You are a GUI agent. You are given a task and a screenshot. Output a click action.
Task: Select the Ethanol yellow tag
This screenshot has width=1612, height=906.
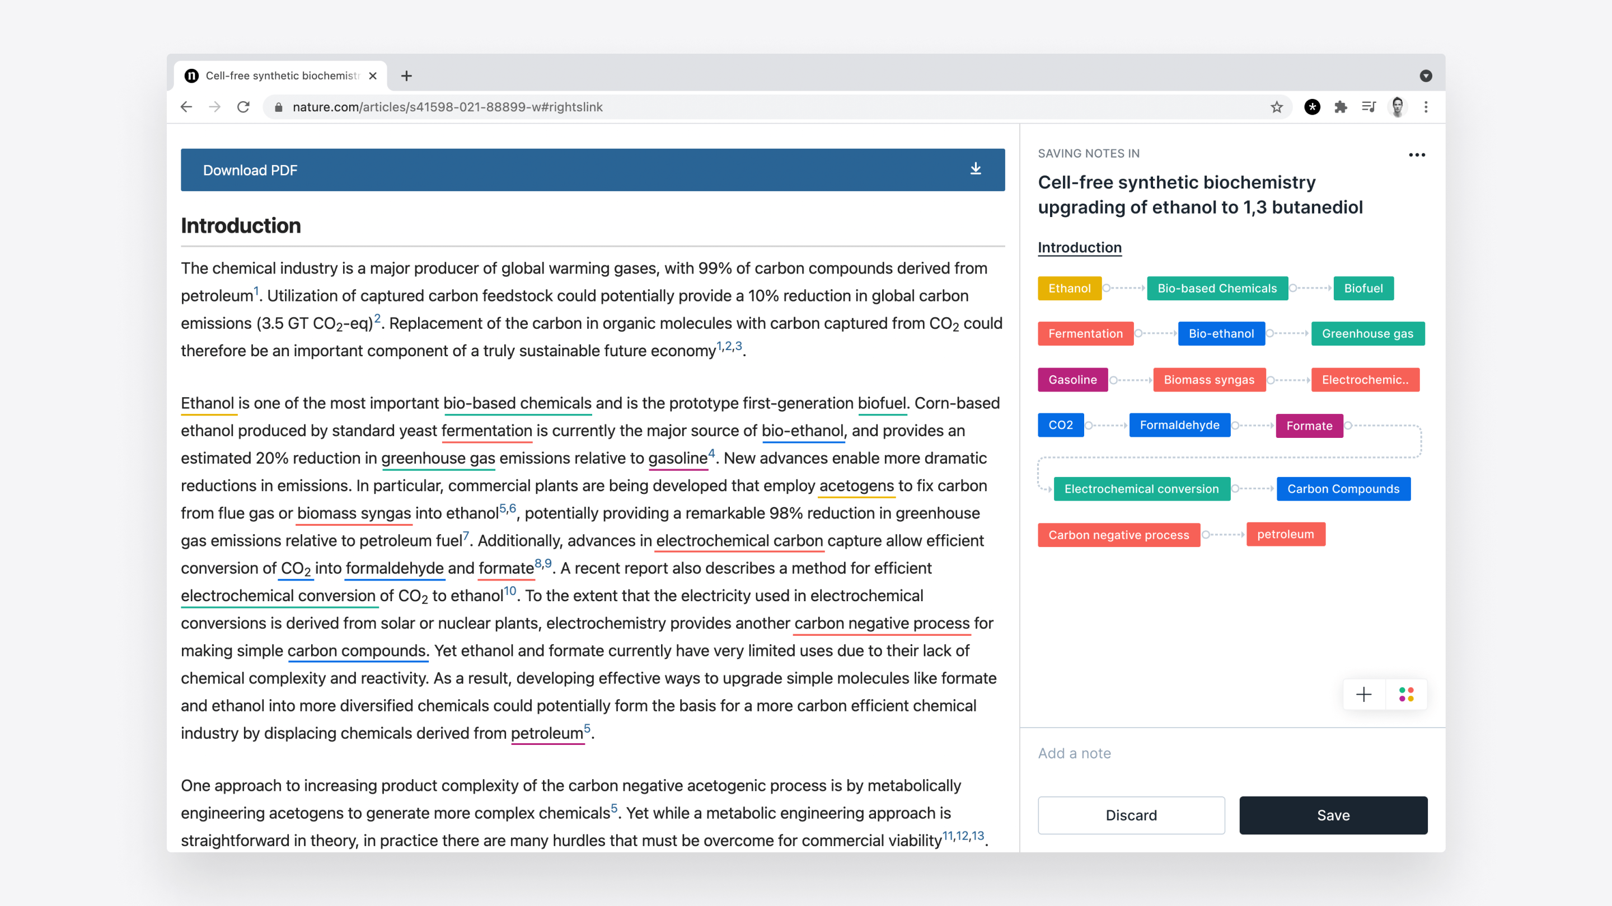1069,288
